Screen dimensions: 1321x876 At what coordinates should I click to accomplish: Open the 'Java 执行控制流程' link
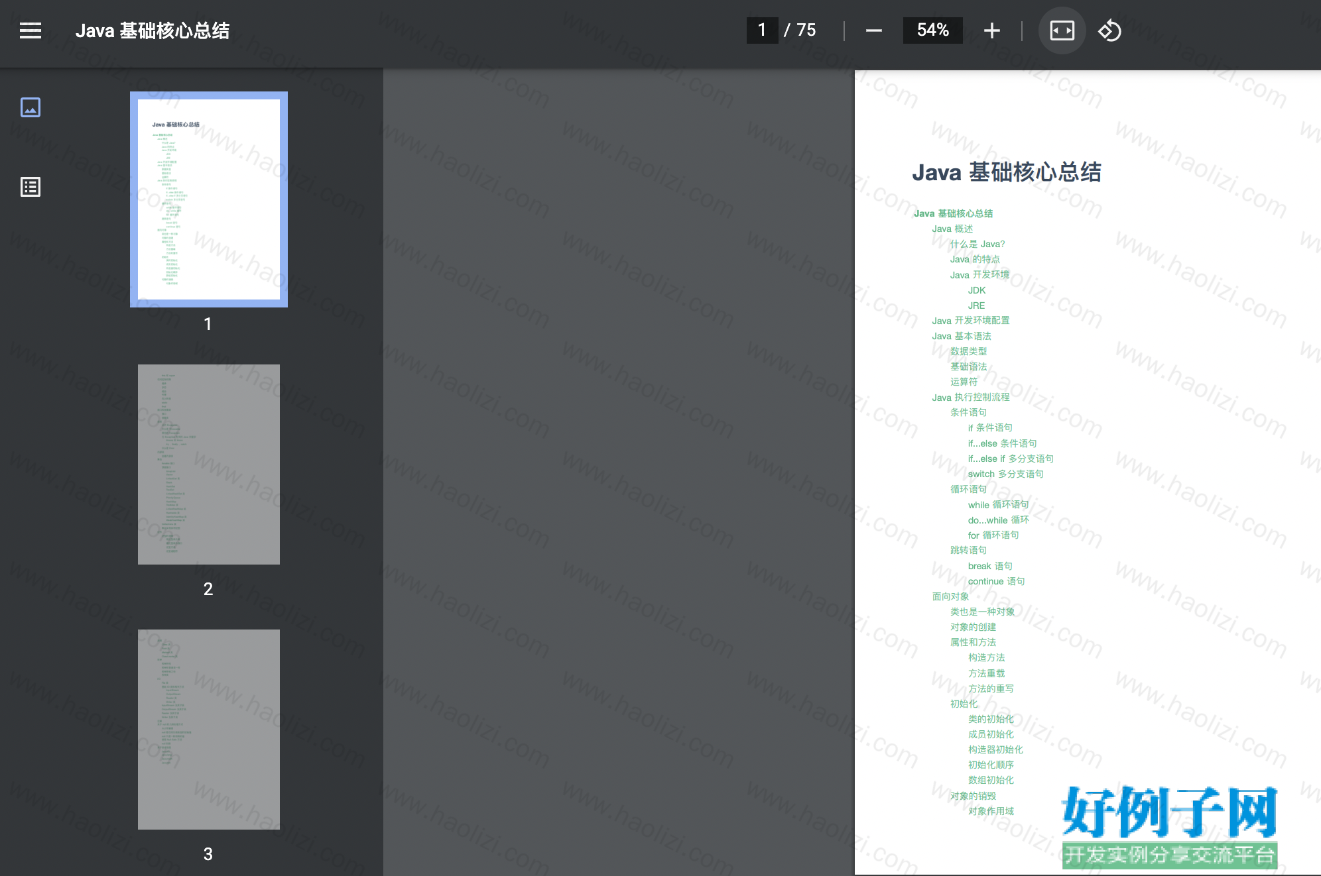pyautogui.click(x=971, y=397)
